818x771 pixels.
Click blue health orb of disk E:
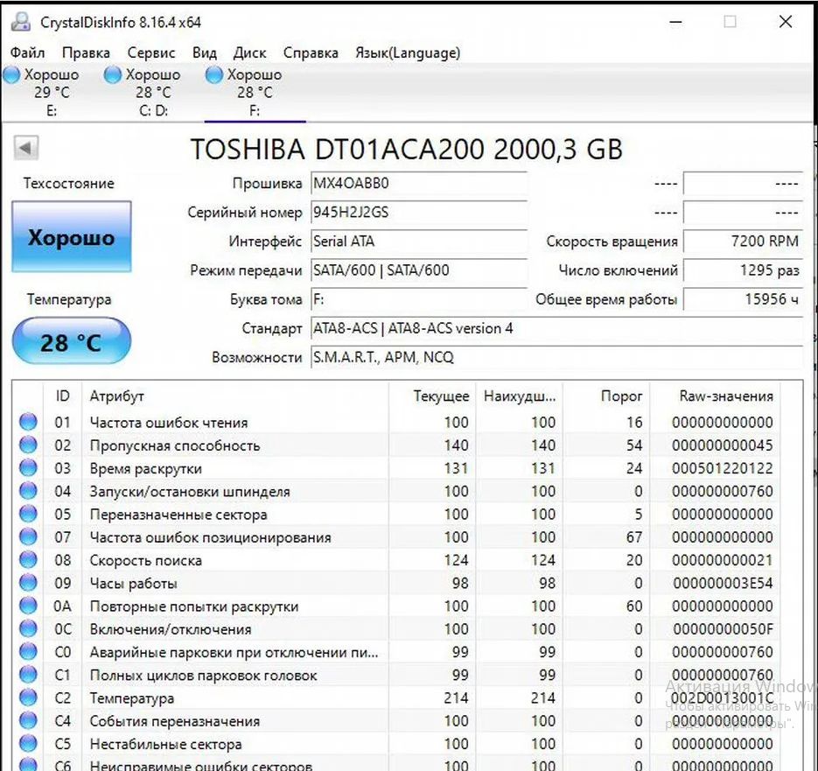pyautogui.click(x=11, y=75)
